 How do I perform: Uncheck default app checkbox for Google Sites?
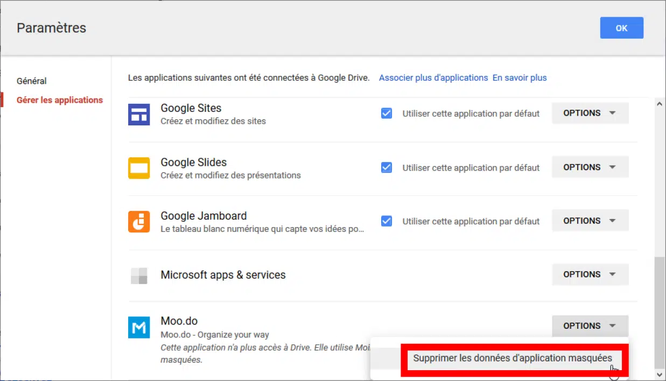387,114
